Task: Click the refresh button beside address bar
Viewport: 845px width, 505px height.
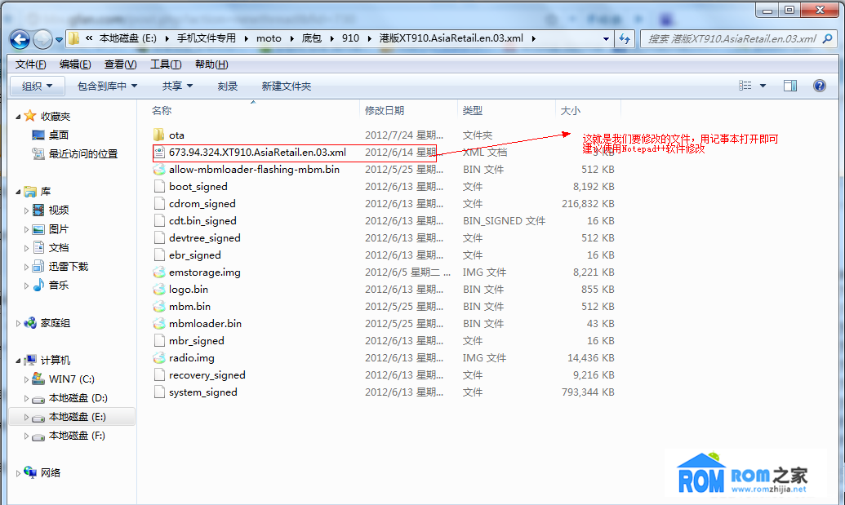Action: (x=625, y=39)
